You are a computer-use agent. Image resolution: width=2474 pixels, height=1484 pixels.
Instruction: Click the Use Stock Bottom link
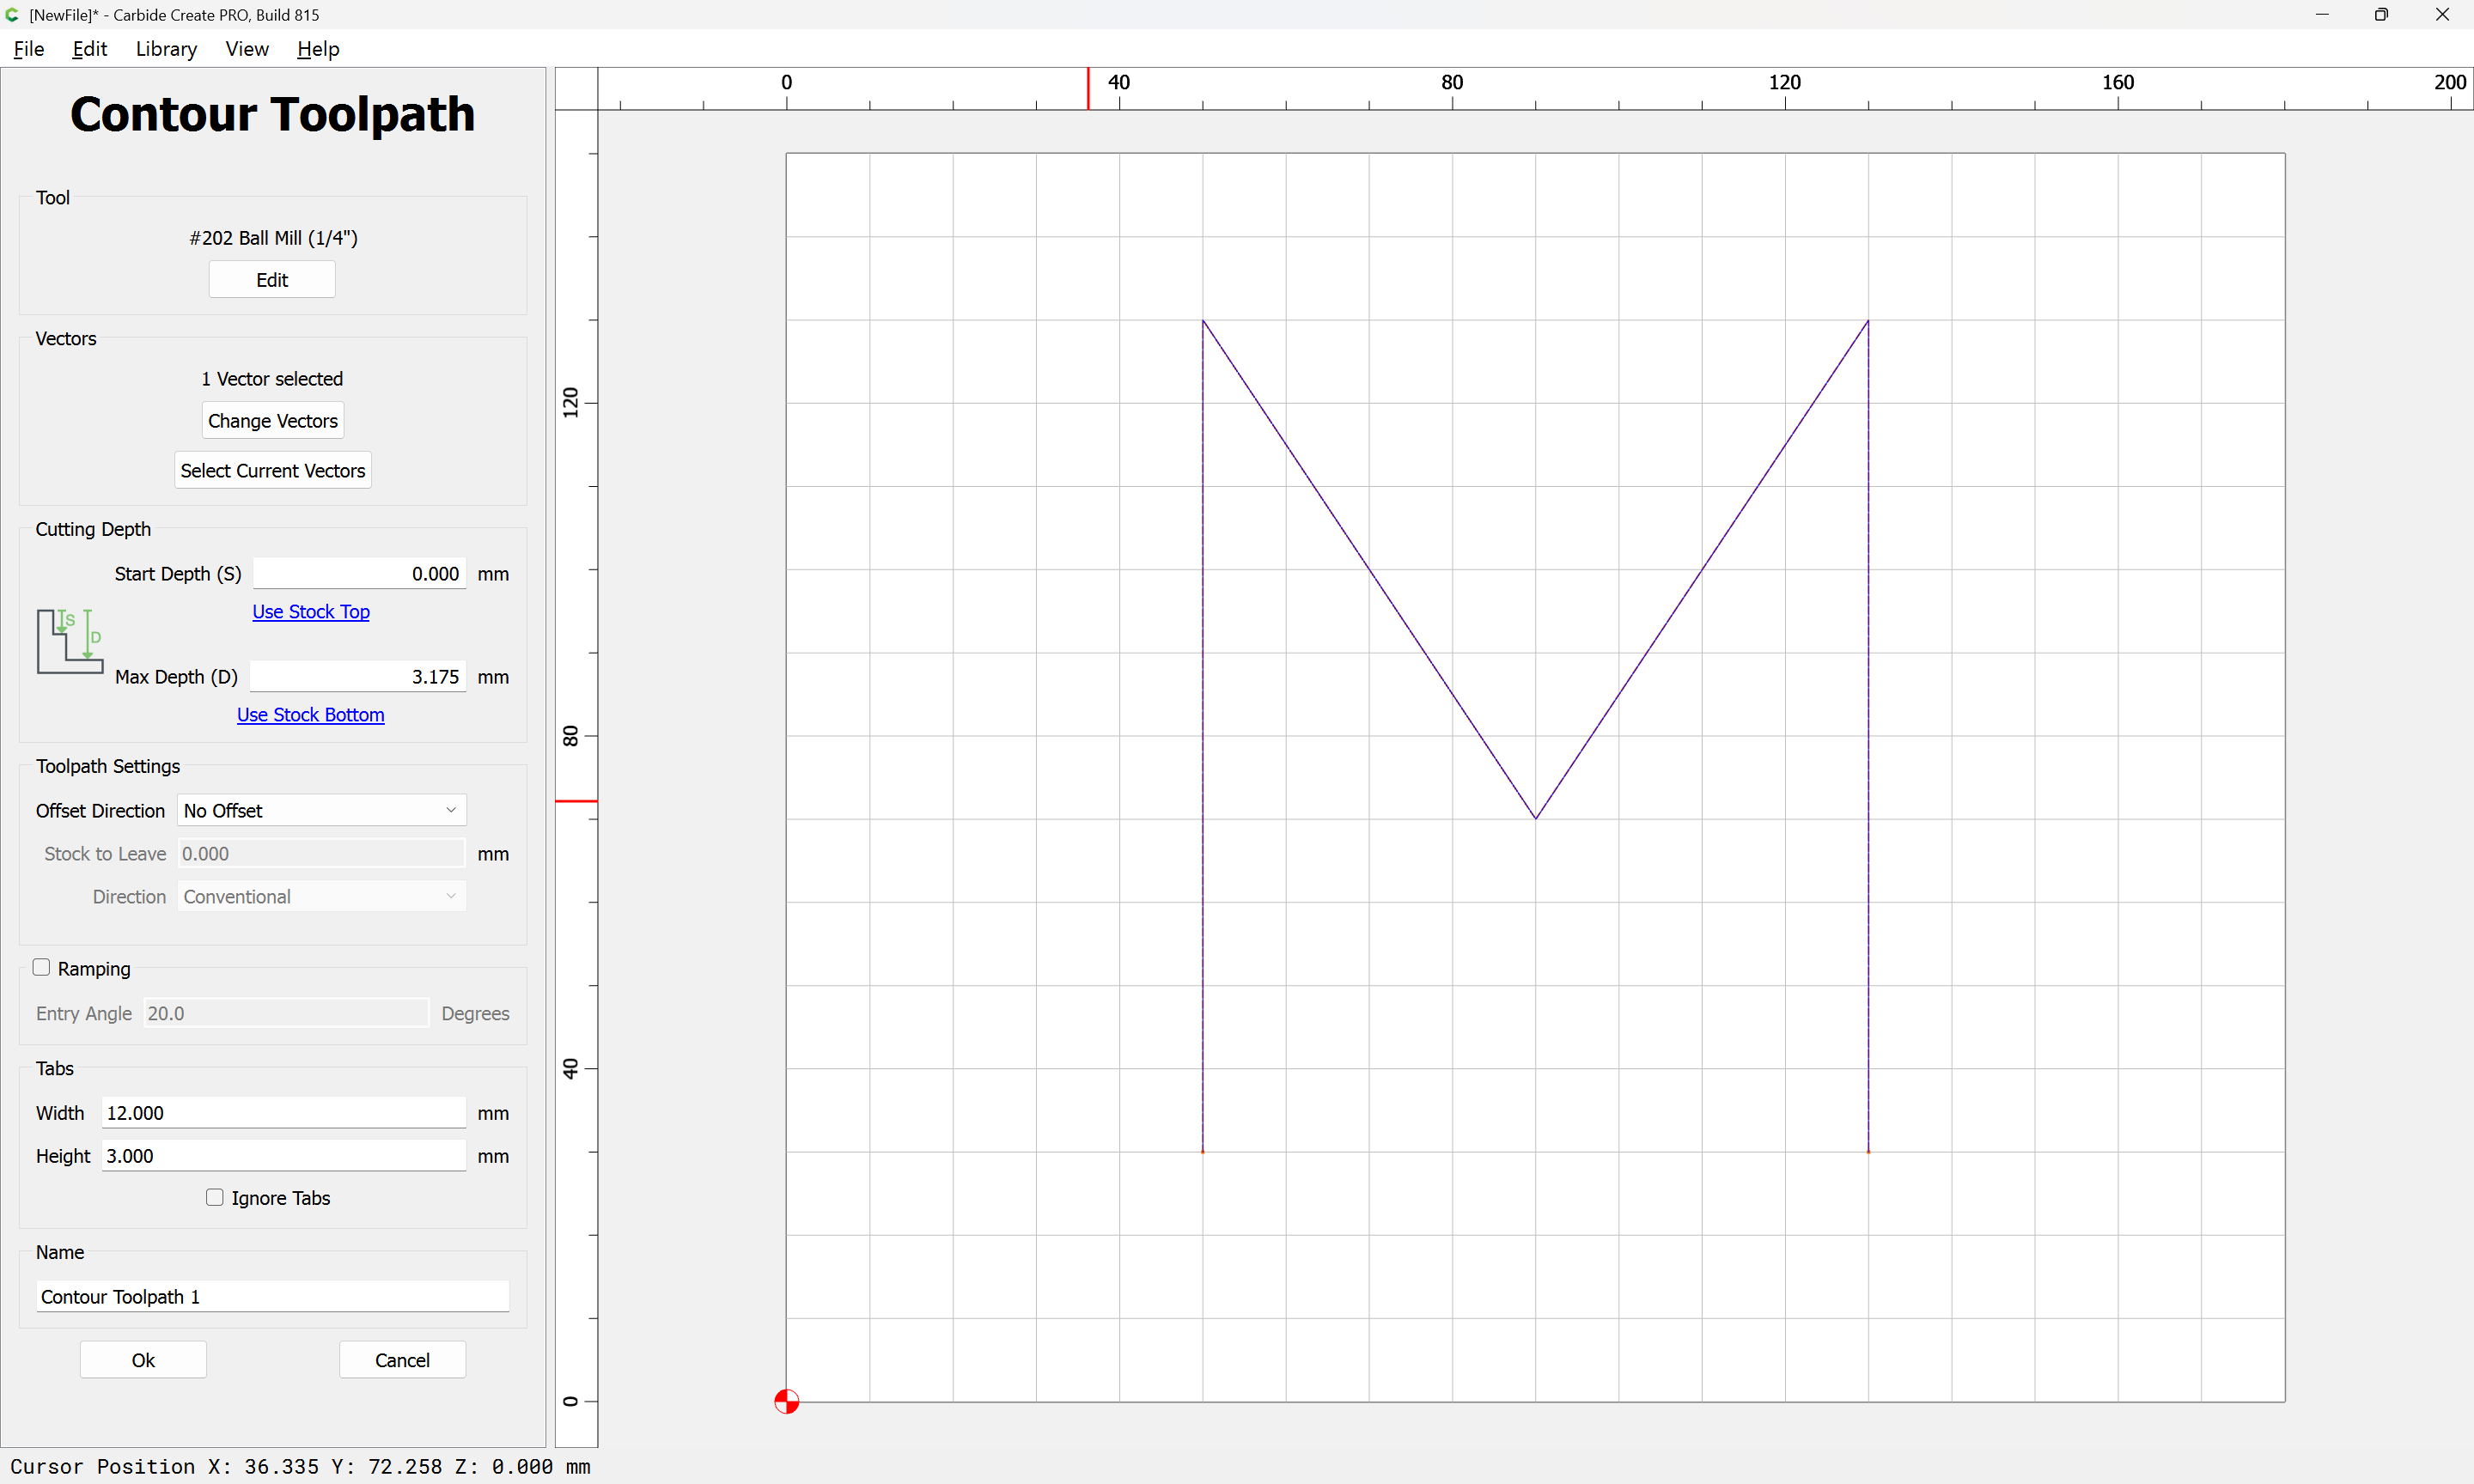pyautogui.click(x=311, y=715)
